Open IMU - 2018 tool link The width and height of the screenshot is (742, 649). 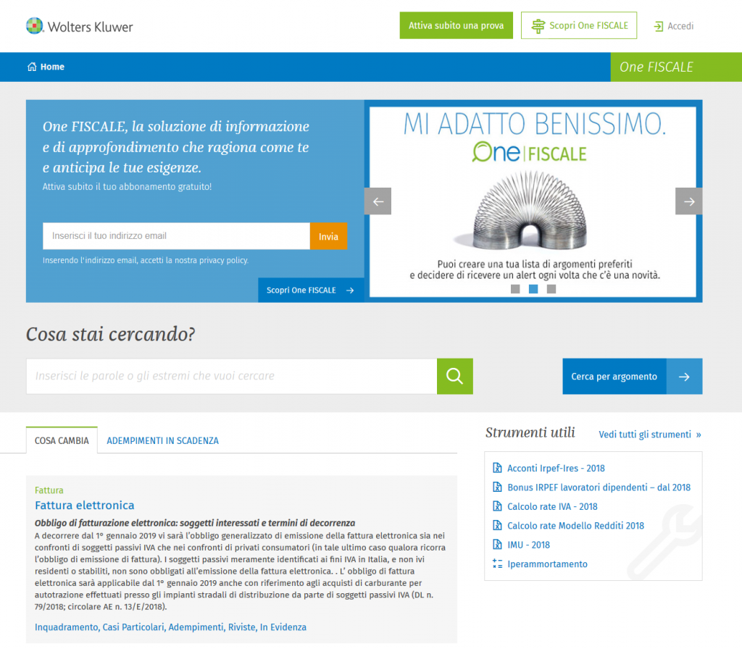click(528, 545)
